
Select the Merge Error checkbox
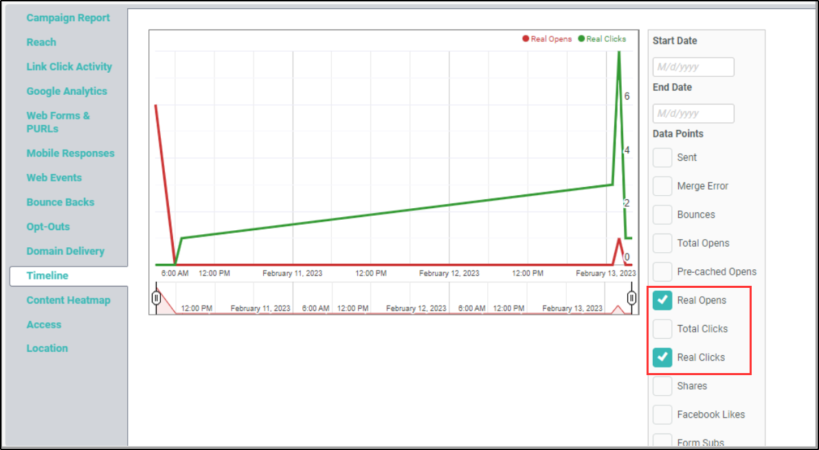pyautogui.click(x=662, y=186)
